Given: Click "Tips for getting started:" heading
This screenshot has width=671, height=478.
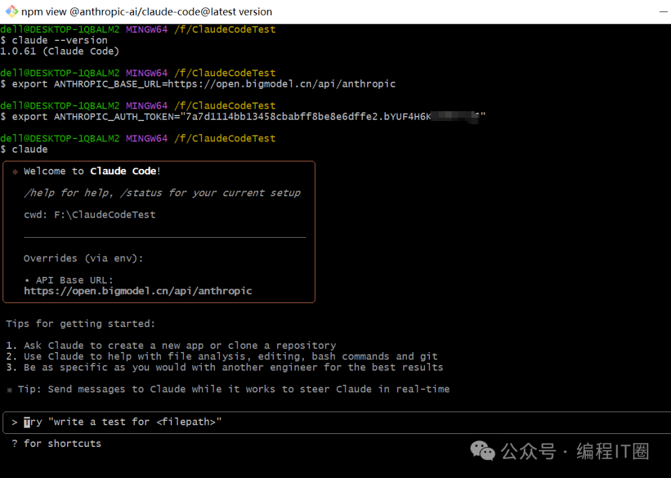Looking at the screenshot, I should pyautogui.click(x=80, y=323).
